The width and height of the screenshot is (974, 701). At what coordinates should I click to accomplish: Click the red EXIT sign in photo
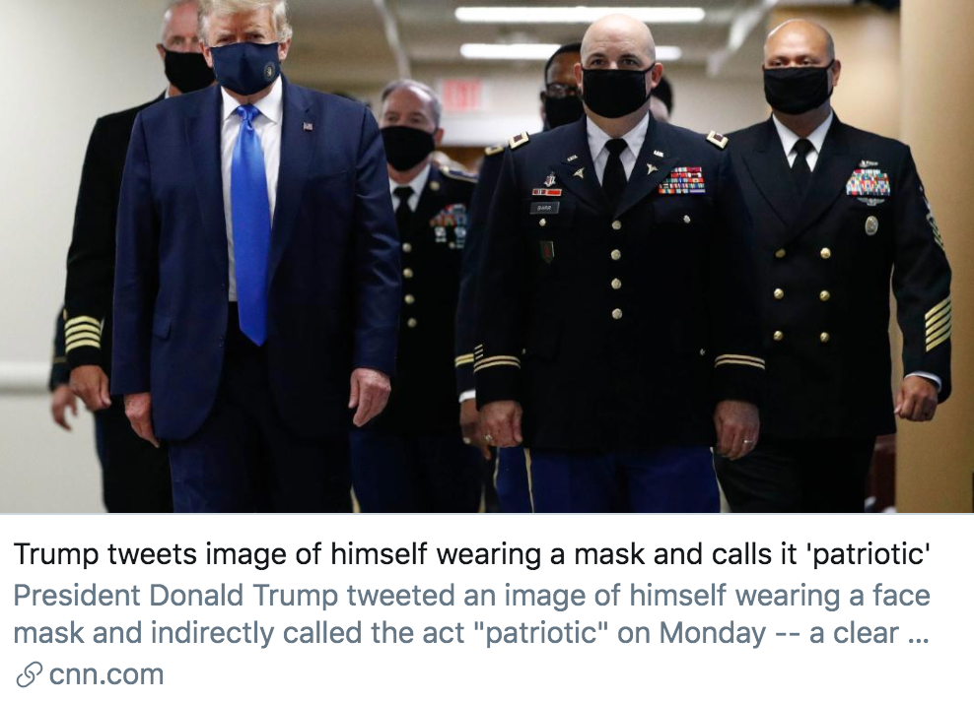461,95
